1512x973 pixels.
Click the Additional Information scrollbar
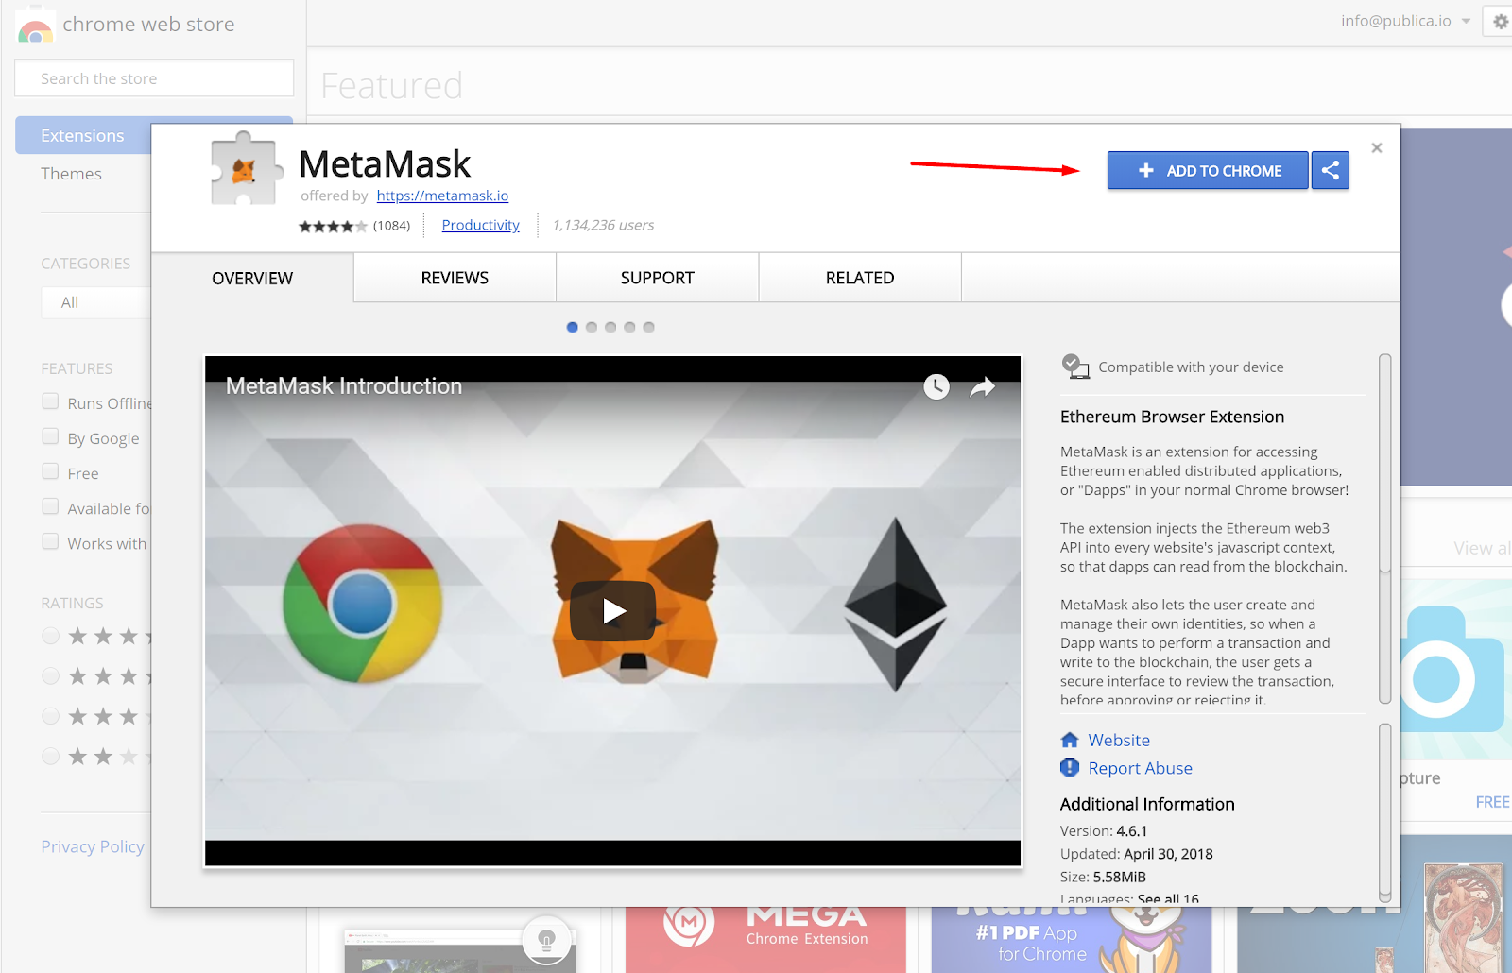[1385, 812]
